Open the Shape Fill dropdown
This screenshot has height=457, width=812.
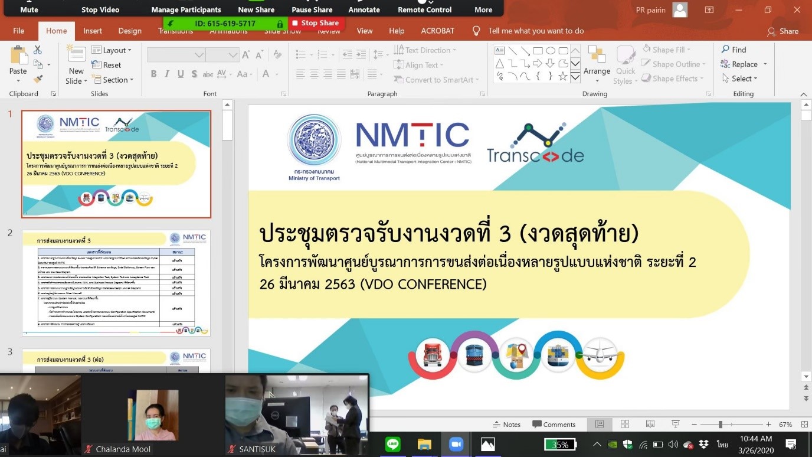click(x=666, y=50)
